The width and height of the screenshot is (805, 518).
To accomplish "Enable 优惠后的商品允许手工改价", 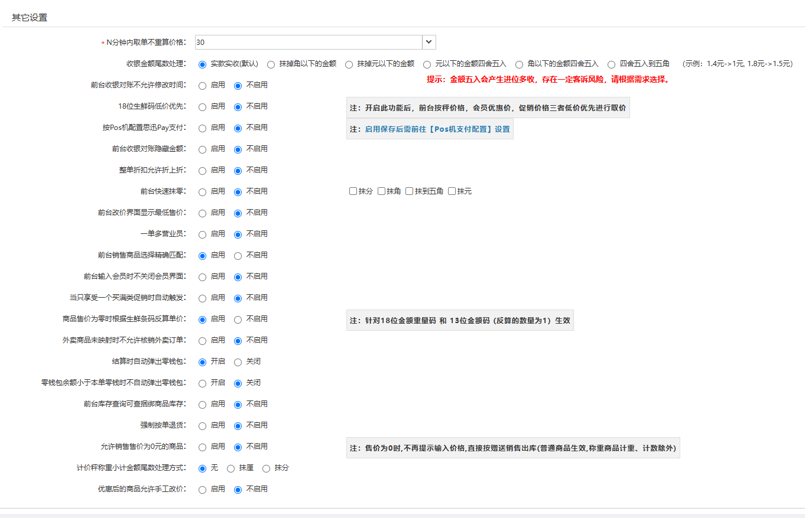I will 203,490.
